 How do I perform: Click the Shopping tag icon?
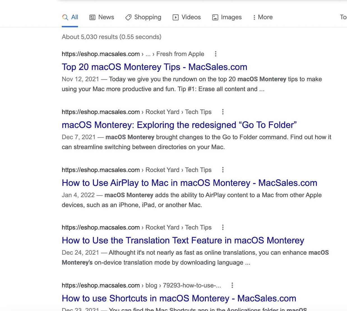(x=128, y=17)
